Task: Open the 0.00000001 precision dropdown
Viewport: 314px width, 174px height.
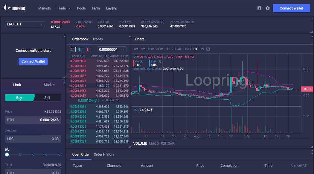Action: point(112,49)
